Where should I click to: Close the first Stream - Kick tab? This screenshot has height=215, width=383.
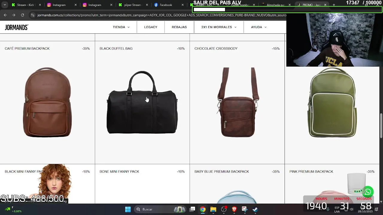(x=40, y=5)
